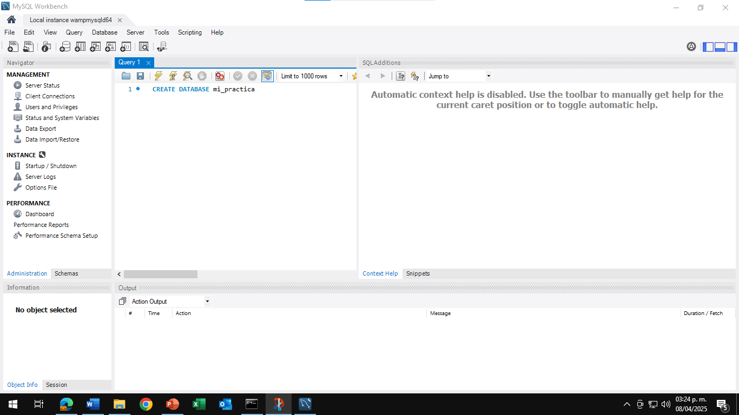This screenshot has width=739, height=415.
Task: Create a new table toolbar icon
Action: [80, 47]
